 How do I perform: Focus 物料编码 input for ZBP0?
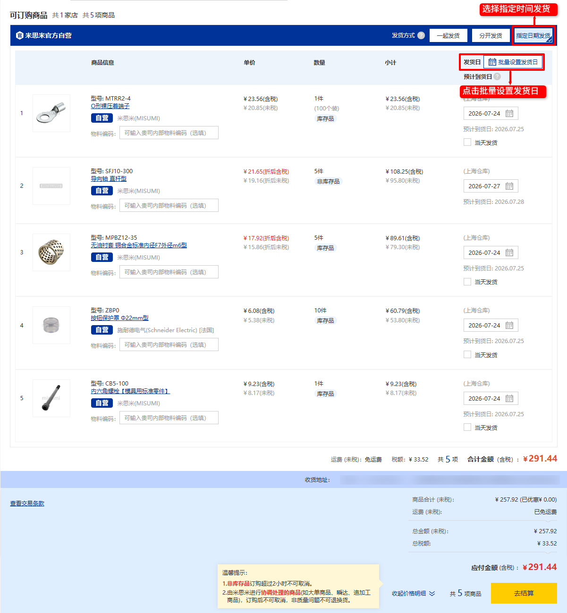click(x=169, y=345)
